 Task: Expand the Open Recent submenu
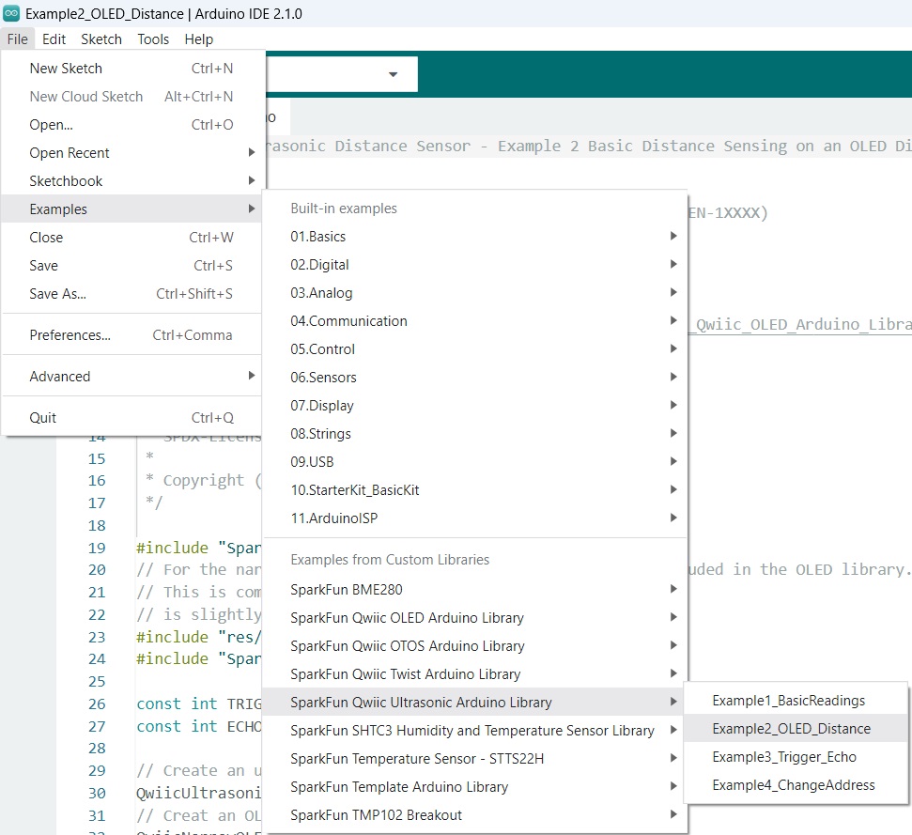point(70,153)
